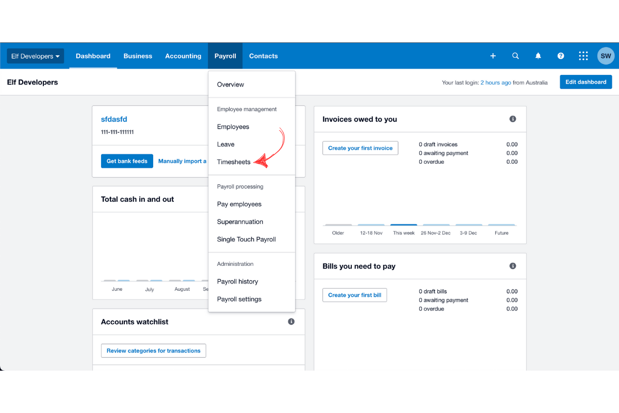Open the 2 hours ago login link
This screenshot has height=413, width=619.
coord(496,82)
